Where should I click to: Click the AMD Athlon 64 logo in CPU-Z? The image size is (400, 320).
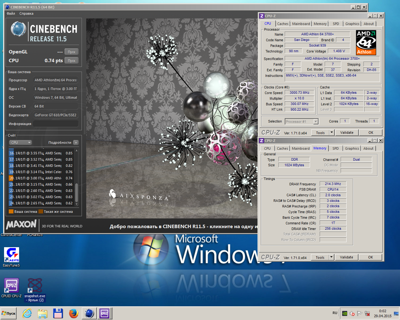click(366, 42)
